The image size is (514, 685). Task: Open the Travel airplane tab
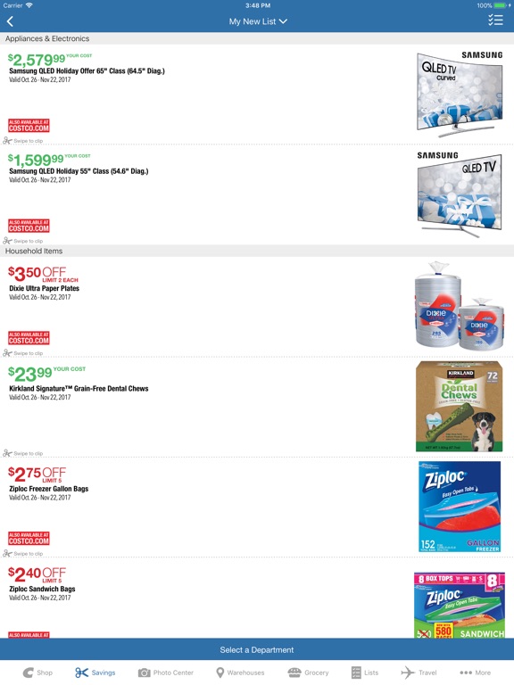coord(419,673)
